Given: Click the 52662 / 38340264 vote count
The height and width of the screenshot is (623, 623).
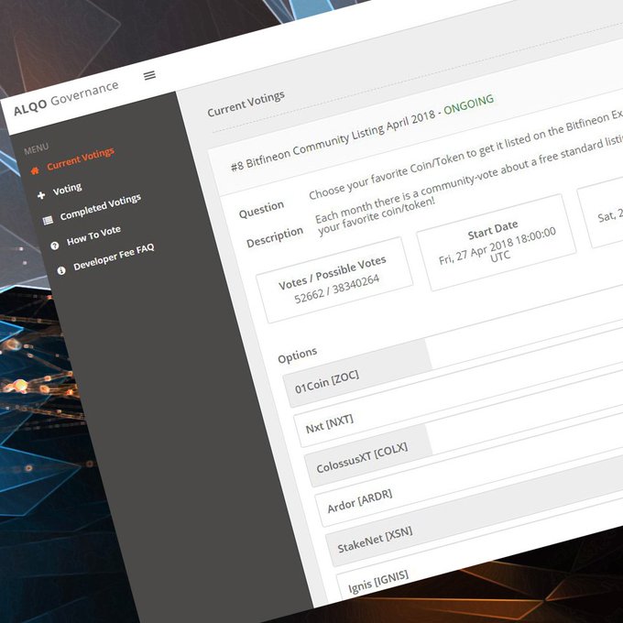Looking at the screenshot, I should coord(336,290).
